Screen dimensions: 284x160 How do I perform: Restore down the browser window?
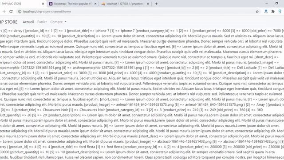(276, 3)
